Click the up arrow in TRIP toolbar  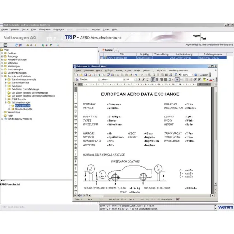coord(35,45)
